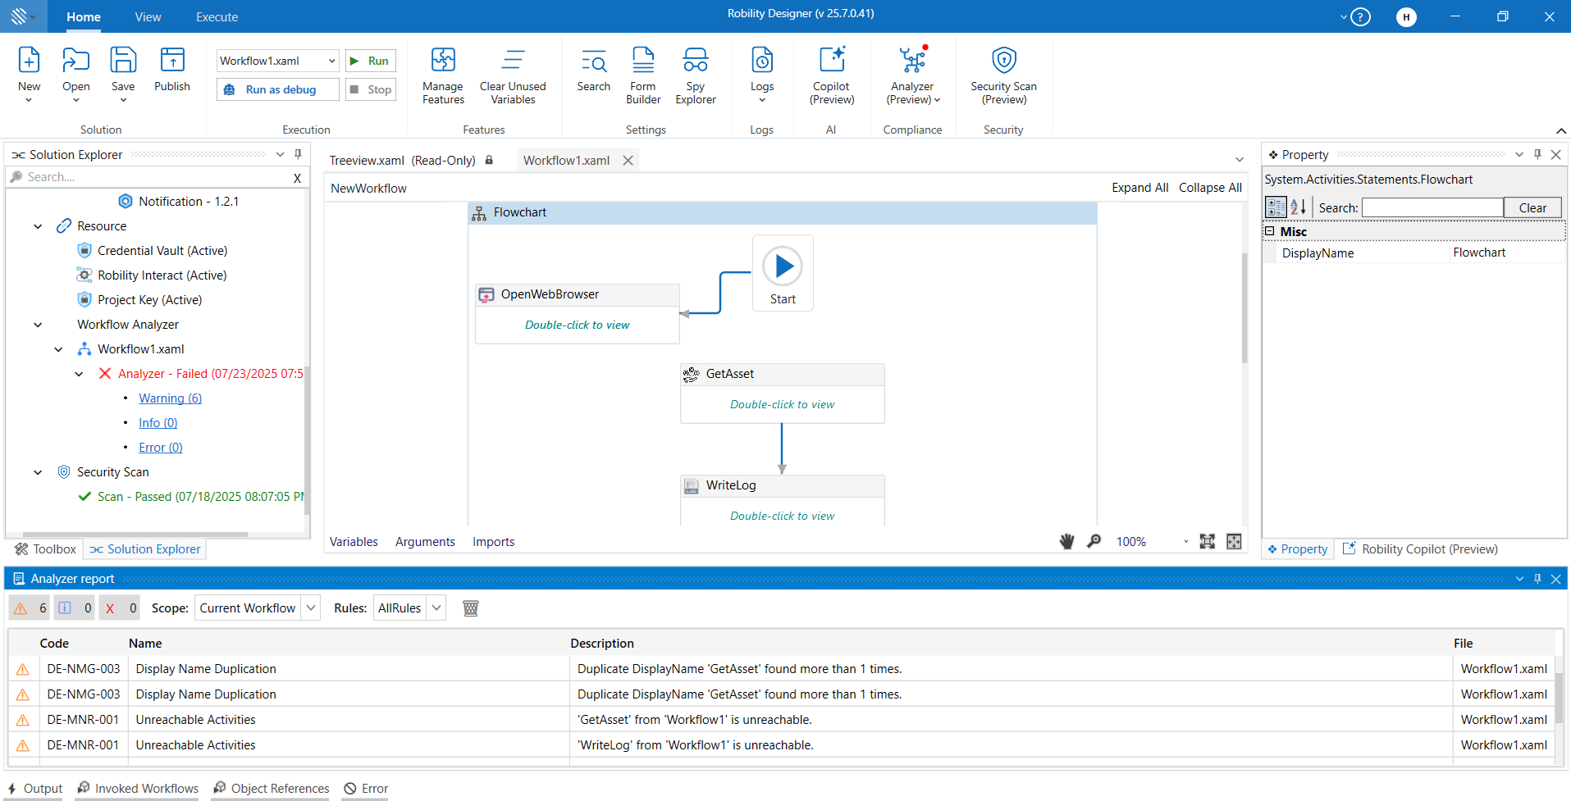Click the magnifier zoom icon in designer
This screenshot has height=801, width=1571.
click(x=1094, y=541)
